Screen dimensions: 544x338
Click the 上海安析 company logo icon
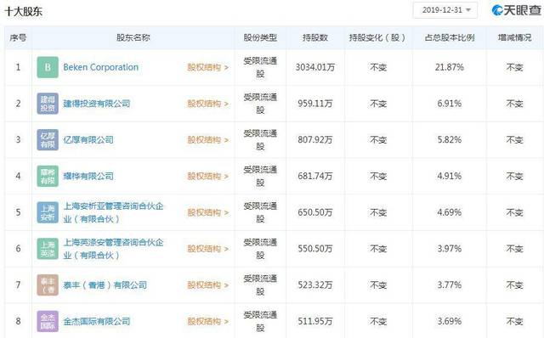[x=48, y=212]
